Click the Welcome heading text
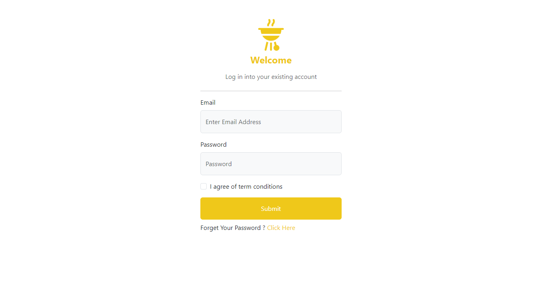 tap(271, 60)
